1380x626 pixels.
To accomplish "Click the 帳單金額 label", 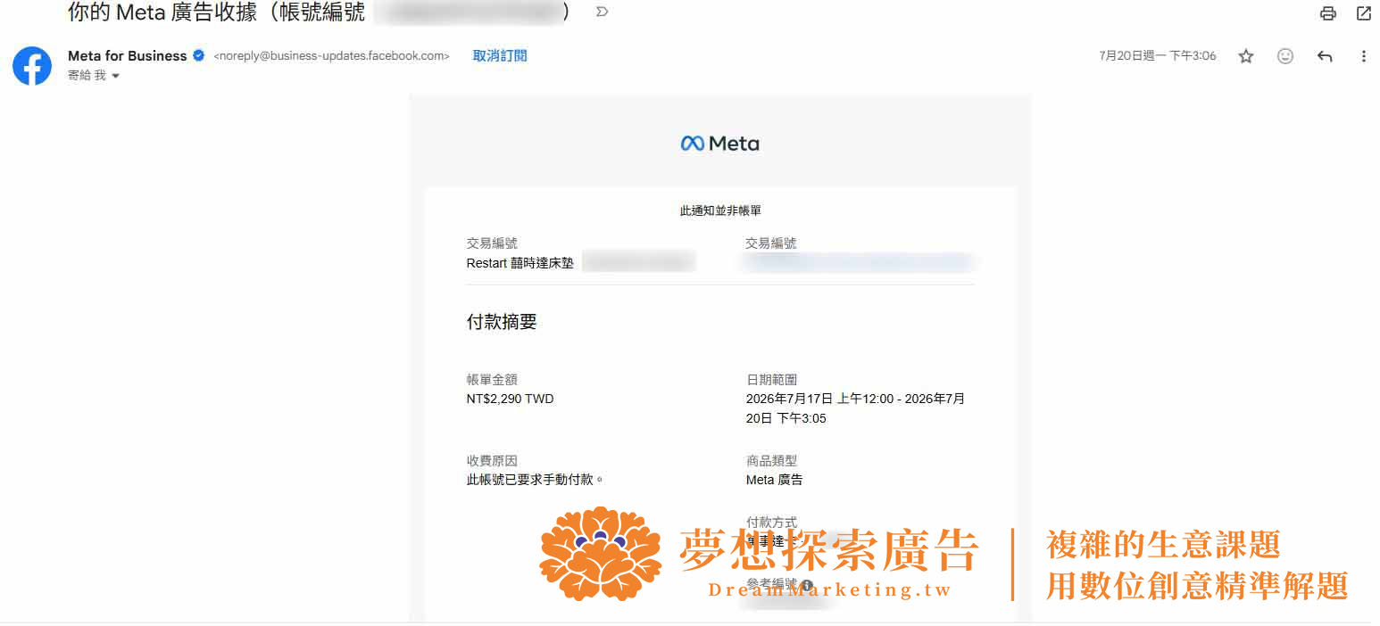I will [492, 380].
